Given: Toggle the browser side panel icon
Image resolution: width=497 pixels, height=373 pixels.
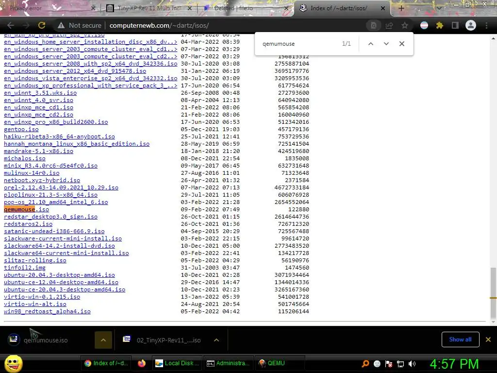Looking at the screenshot, I should tap(455, 25).
